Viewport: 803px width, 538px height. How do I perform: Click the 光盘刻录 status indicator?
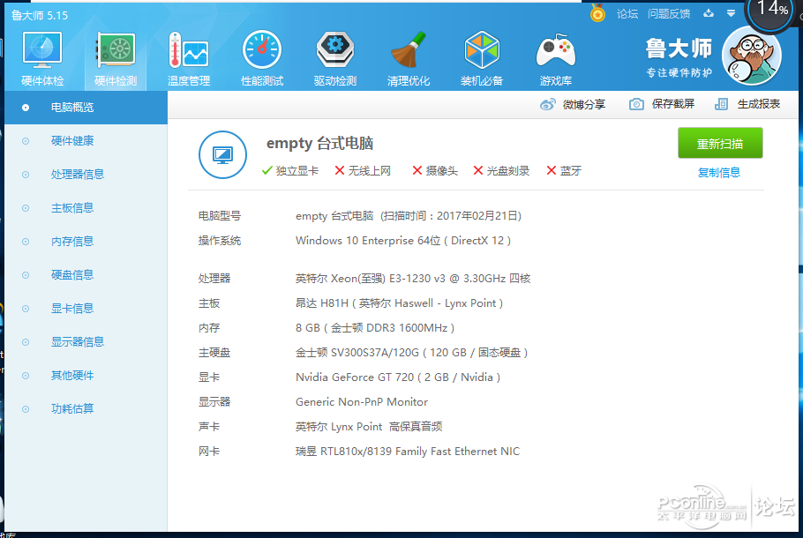(x=501, y=171)
